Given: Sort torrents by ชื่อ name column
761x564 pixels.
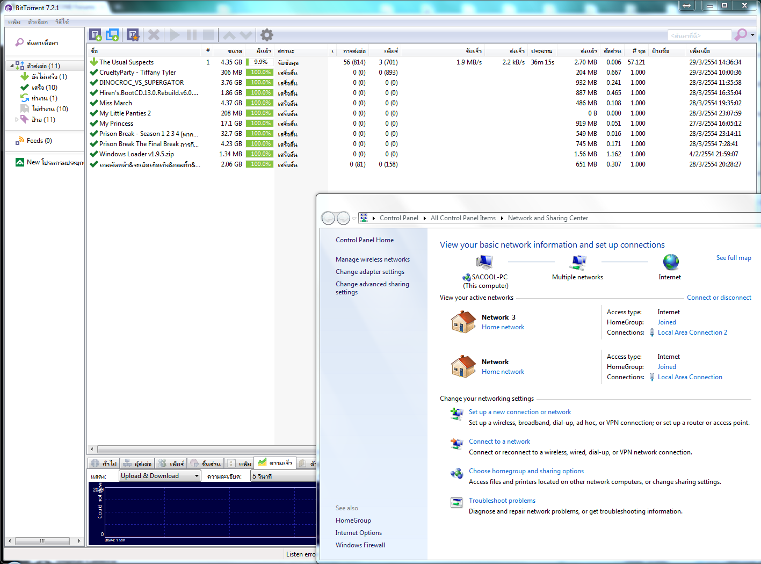Looking at the screenshot, I should click(x=145, y=51).
